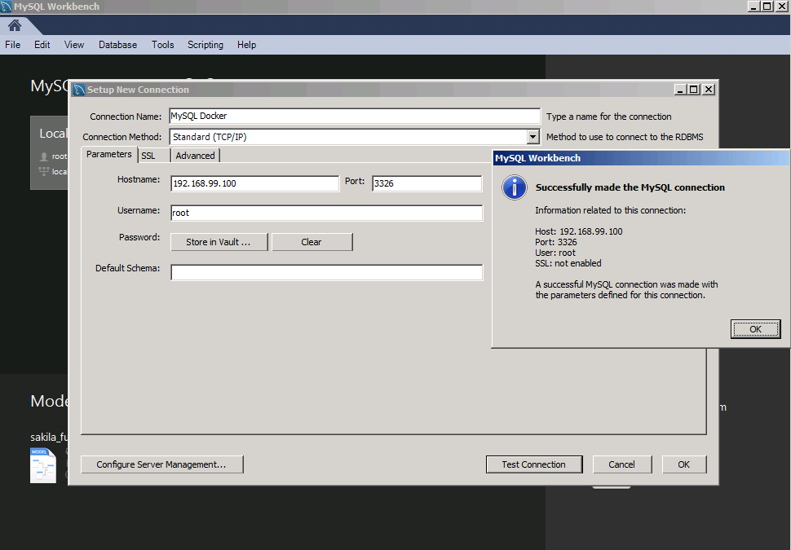The width and height of the screenshot is (791, 550).
Task: Click the user icon beside root on Local tile
Action: (x=44, y=156)
